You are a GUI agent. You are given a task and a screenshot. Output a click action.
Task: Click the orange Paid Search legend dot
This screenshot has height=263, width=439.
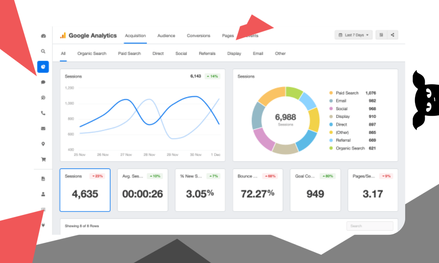331,93
